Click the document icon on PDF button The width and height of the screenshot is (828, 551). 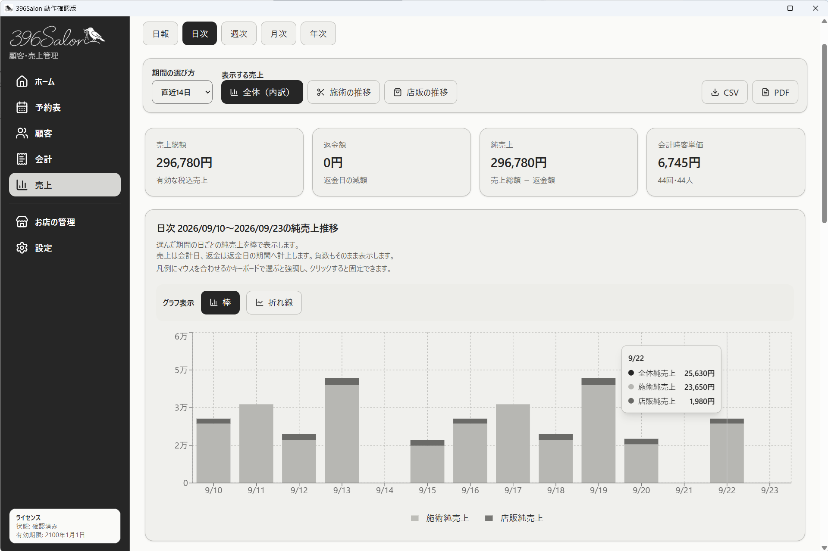point(765,92)
